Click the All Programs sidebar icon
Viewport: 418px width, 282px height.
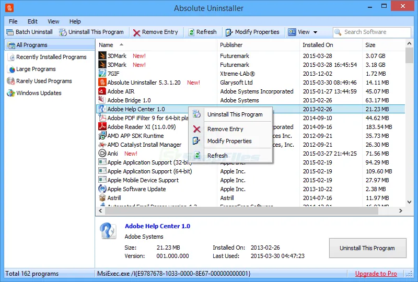(x=11, y=45)
